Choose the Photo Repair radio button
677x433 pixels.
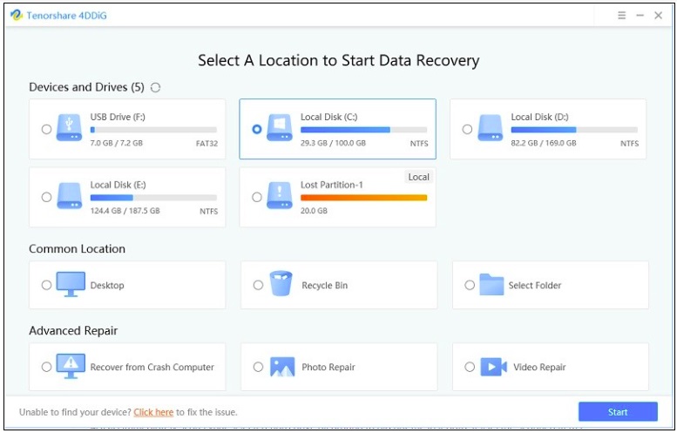(258, 367)
